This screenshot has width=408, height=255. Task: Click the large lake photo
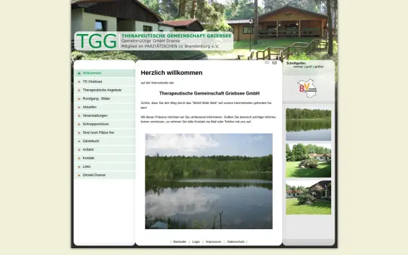coord(209,181)
